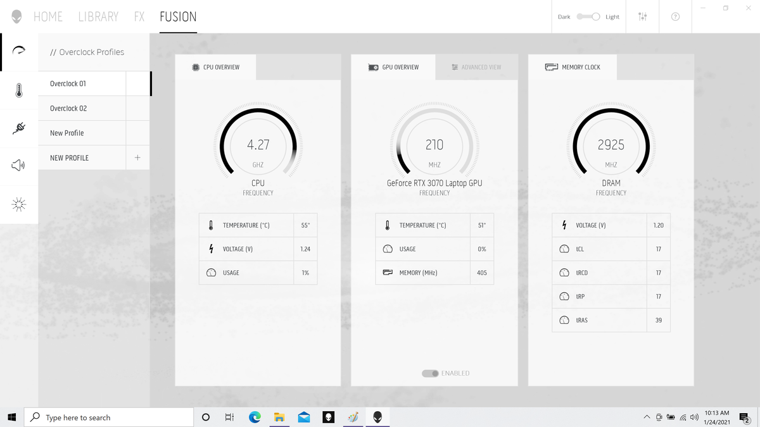The image size is (760, 427).
Task: Click the tRP timing gauge icon
Action: click(564, 296)
